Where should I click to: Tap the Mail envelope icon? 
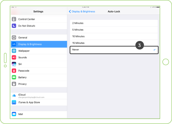14,114
